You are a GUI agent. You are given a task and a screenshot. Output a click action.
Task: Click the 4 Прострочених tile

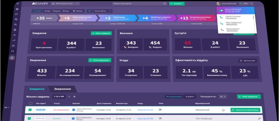[x=44, y=45]
